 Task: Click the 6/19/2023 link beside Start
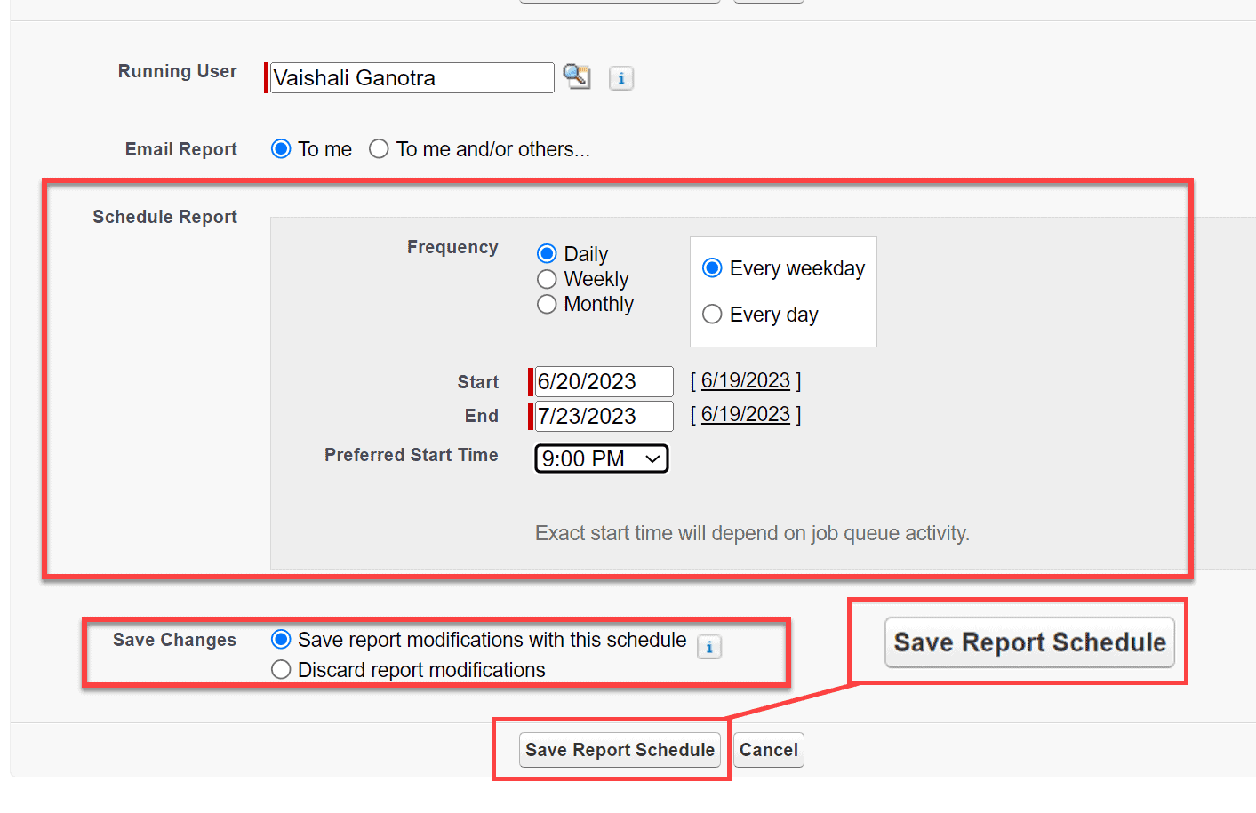(746, 380)
